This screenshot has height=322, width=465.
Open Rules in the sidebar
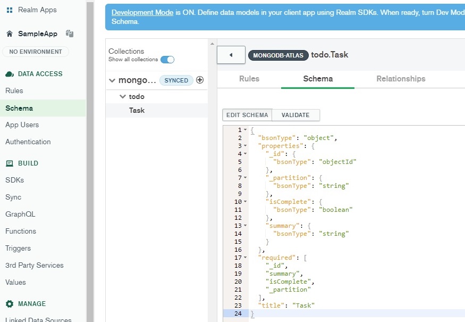pyautogui.click(x=14, y=91)
